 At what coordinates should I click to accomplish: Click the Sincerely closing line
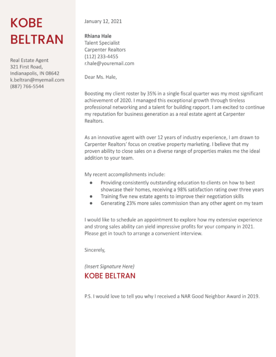[95, 250]
